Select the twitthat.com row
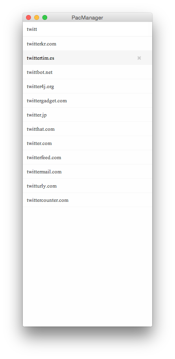This screenshot has width=175, height=359. 87,129
